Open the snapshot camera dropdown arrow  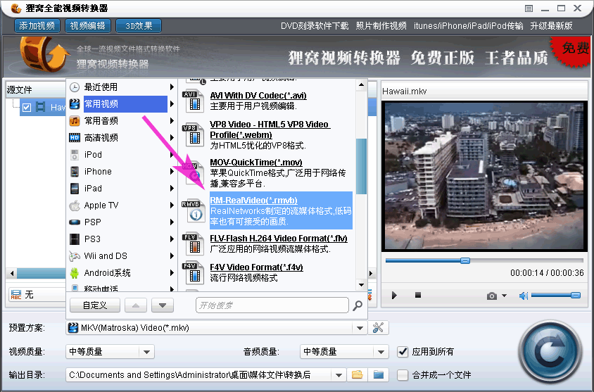tap(504, 296)
